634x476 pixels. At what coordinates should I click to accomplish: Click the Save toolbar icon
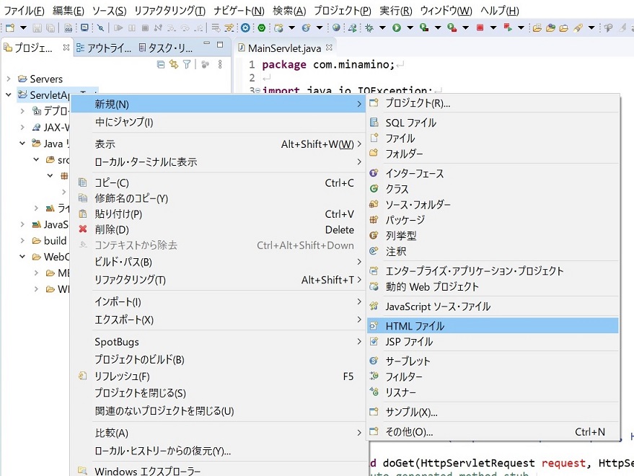tap(38, 27)
